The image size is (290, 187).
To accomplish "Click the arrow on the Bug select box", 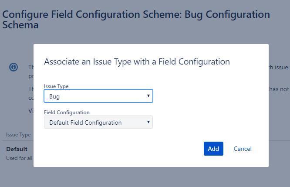I will point(148,96).
